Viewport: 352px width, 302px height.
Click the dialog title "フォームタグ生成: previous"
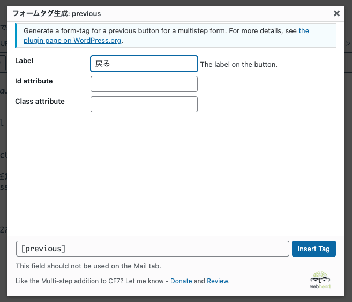56,13
